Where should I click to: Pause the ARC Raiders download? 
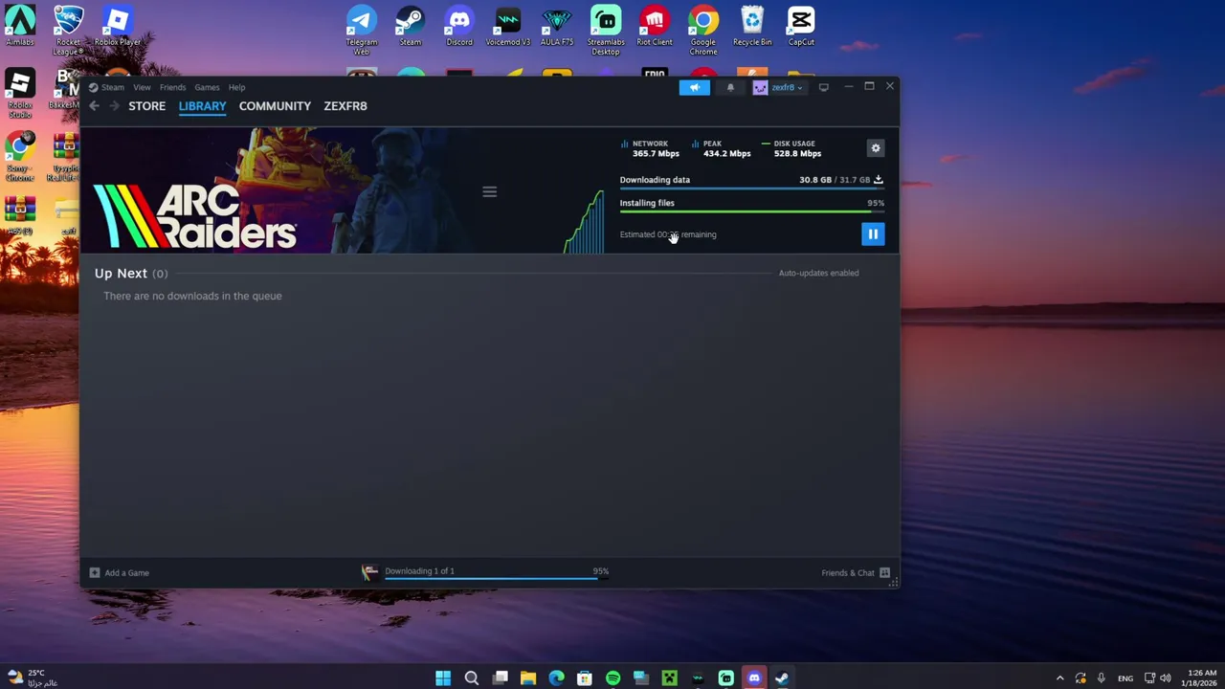[x=873, y=234]
